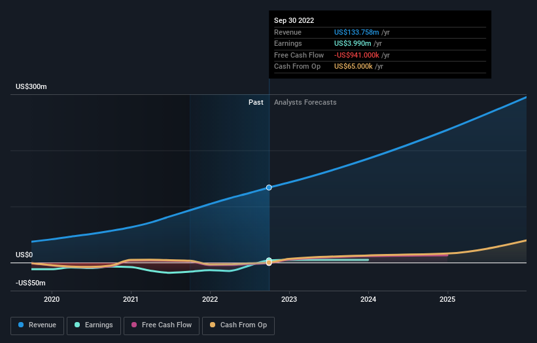
Task: Click the pink Free Cash Flow legend dot
Action: 134,325
